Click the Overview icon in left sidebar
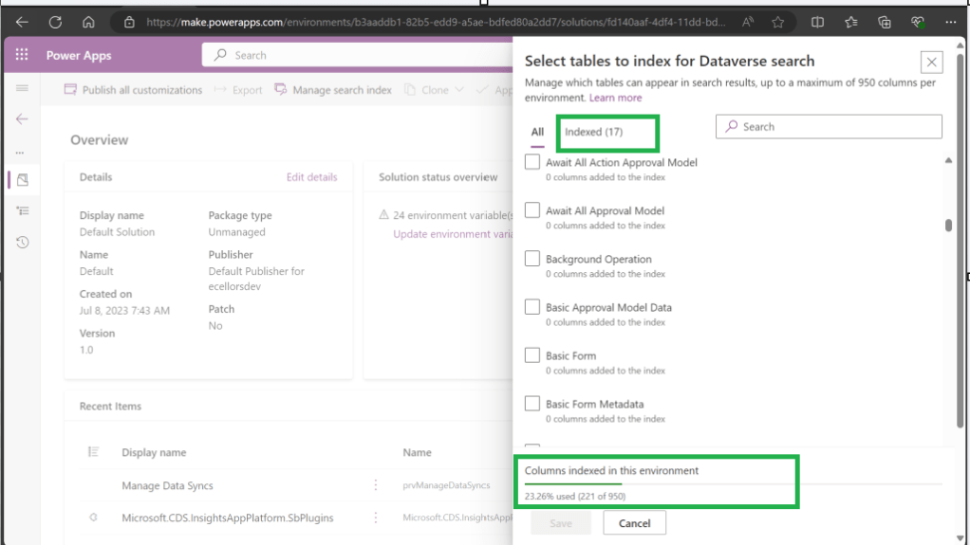The height and width of the screenshot is (545, 970). (22, 179)
